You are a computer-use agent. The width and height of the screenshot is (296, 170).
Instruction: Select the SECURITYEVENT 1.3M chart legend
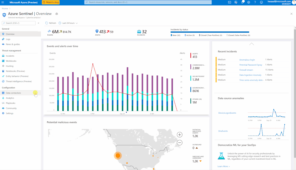point(198,78)
